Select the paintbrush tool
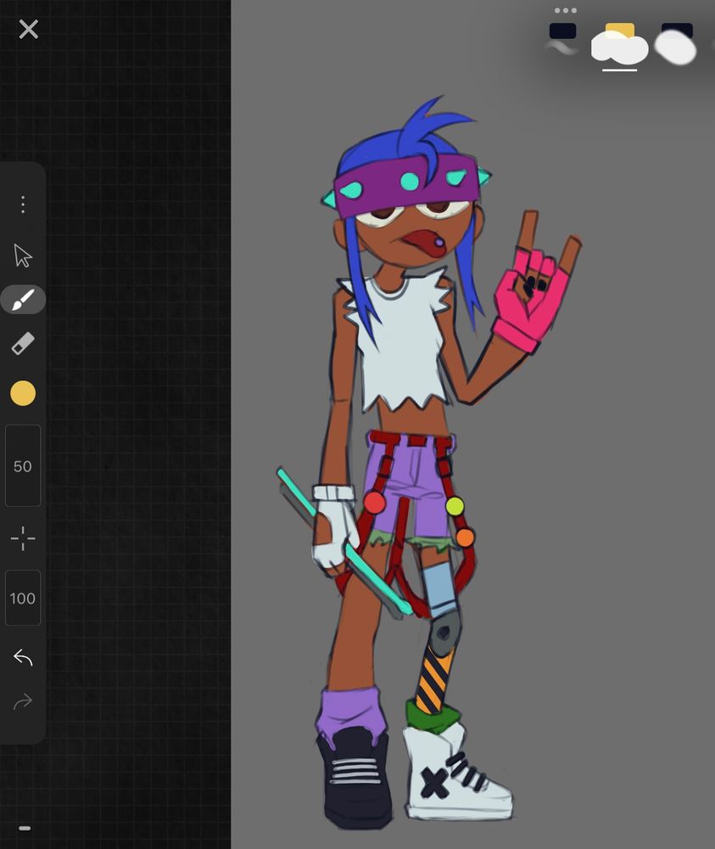This screenshot has height=849, width=715. (x=23, y=300)
